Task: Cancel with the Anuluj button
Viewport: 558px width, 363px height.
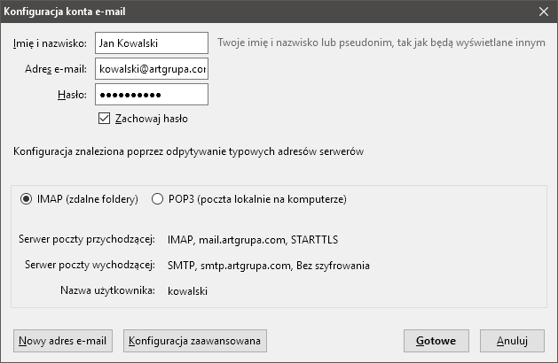Action: pos(512,341)
